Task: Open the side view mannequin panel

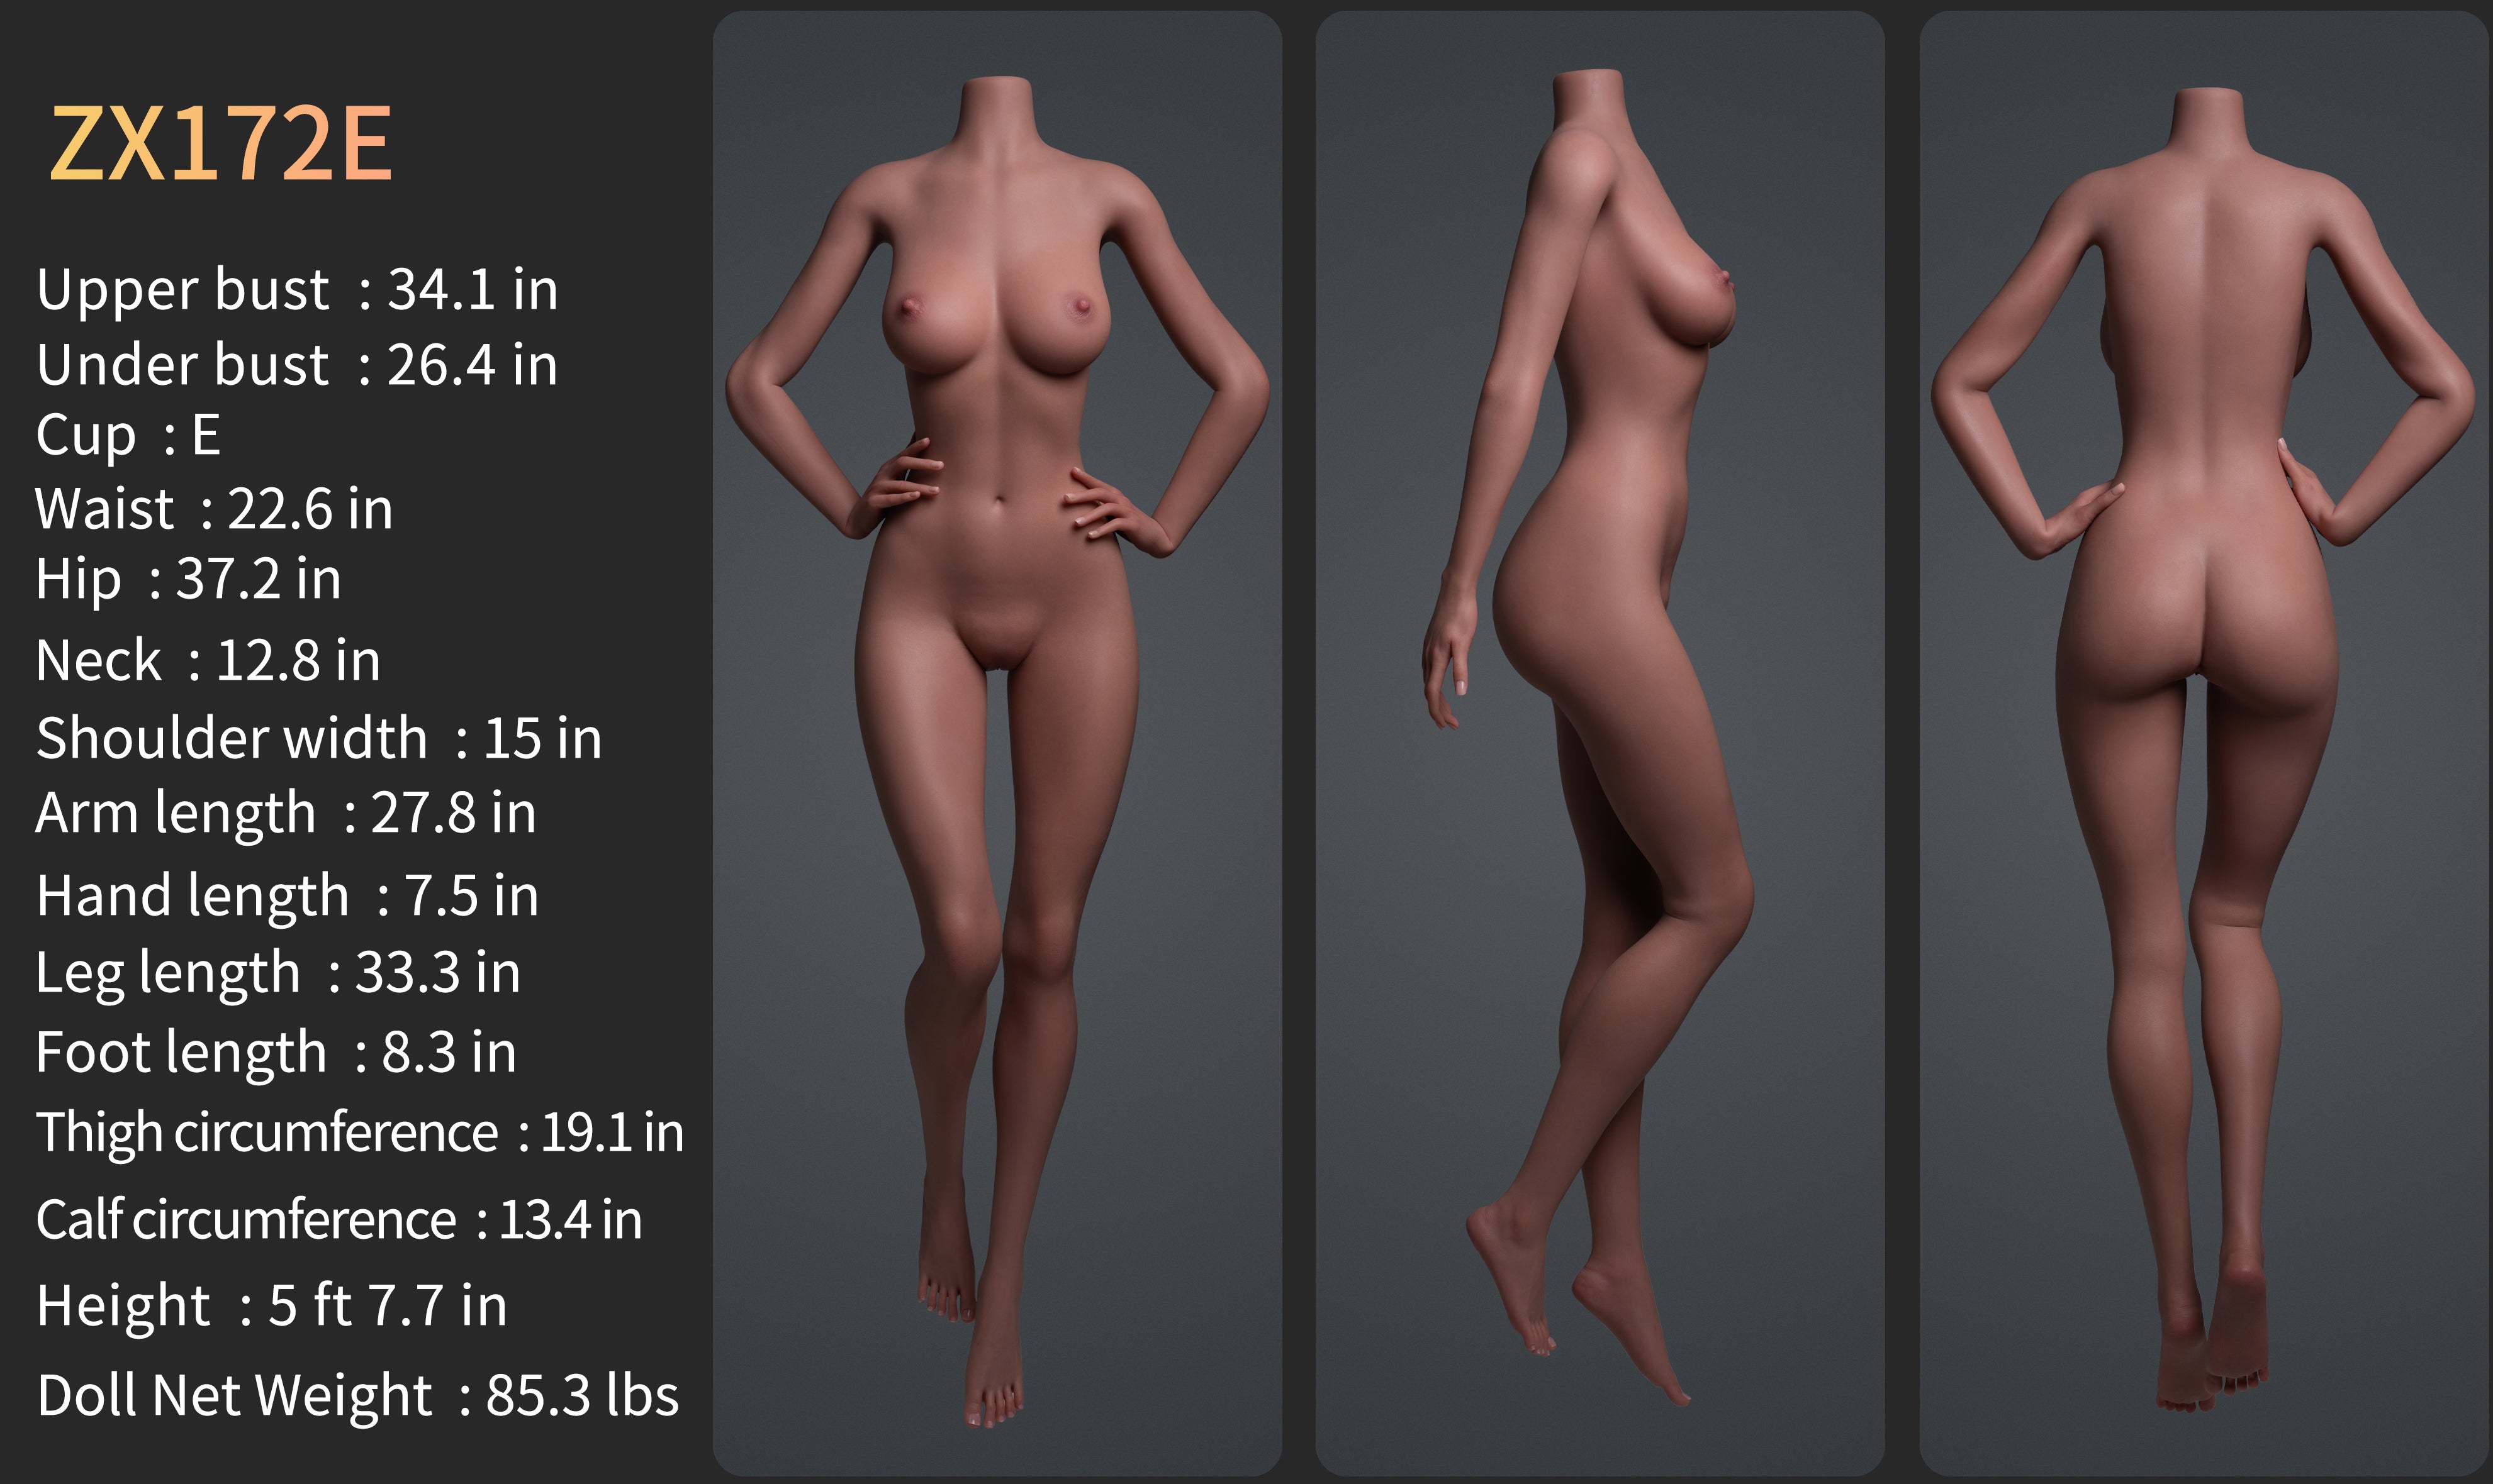Action: [1599, 743]
